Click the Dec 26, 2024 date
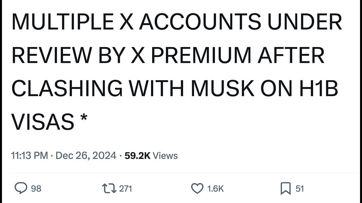362x203 pixels. [86, 156]
